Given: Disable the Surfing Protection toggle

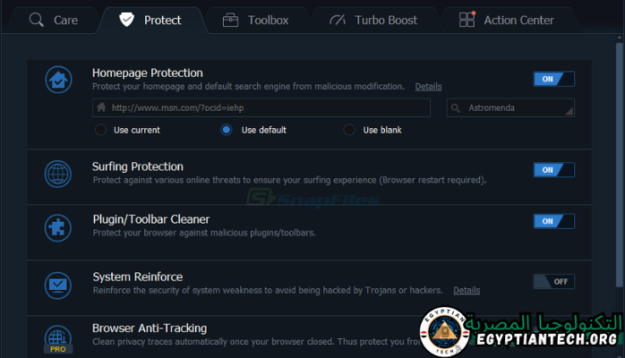Looking at the screenshot, I should 553,169.
